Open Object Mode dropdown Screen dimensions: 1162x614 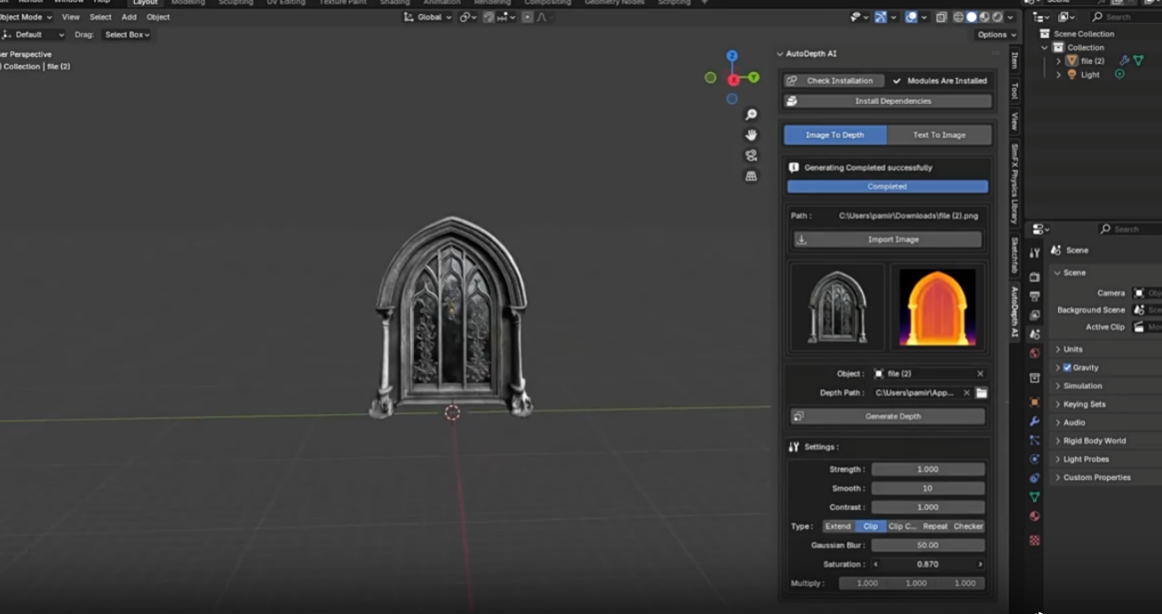pyautogui.click(x=25, y=17)
